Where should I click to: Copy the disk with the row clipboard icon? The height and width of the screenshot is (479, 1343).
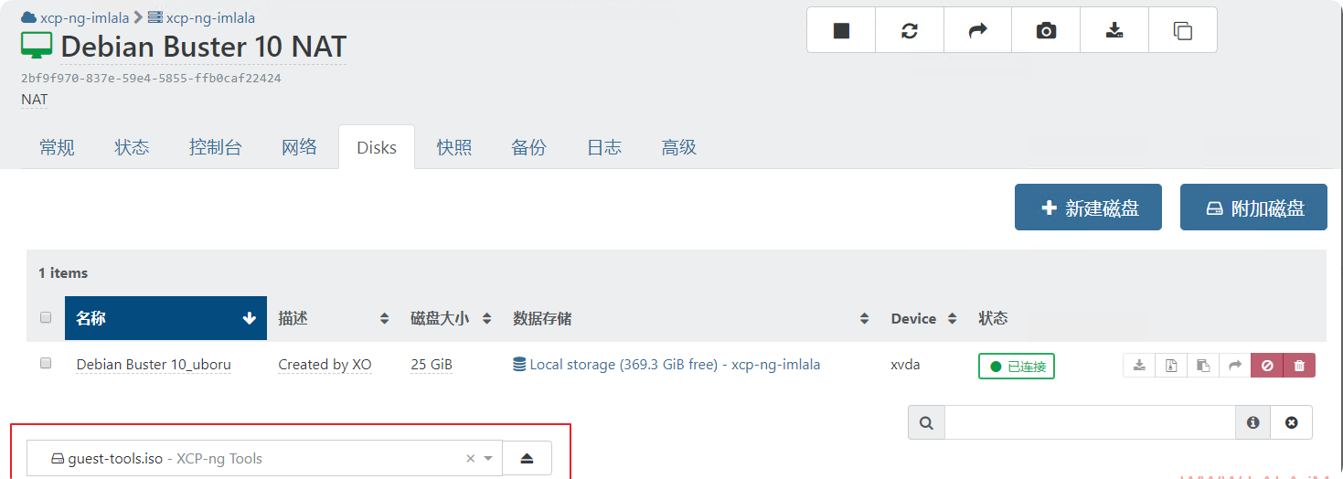point(1203,366)
